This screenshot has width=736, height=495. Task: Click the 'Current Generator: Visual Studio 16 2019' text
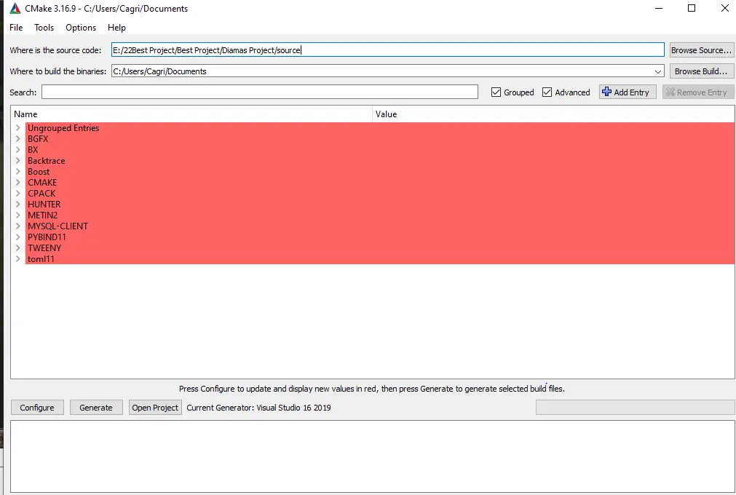[x=258, y=408]
